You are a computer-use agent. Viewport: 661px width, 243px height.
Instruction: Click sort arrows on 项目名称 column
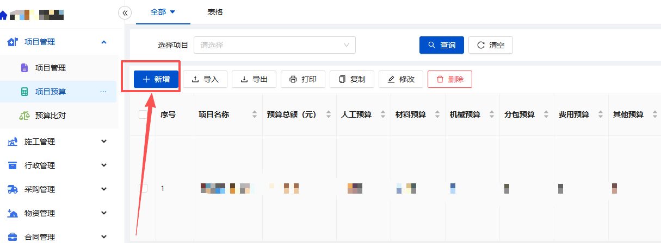click(254, 114)
